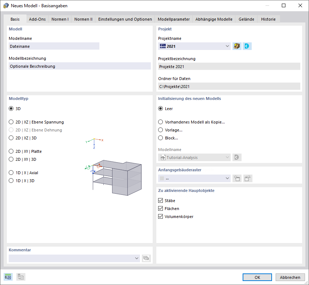Screen dimensions: 309x285
Task: Switch to the Add-Ons tab
Action: tap(37, 19)
